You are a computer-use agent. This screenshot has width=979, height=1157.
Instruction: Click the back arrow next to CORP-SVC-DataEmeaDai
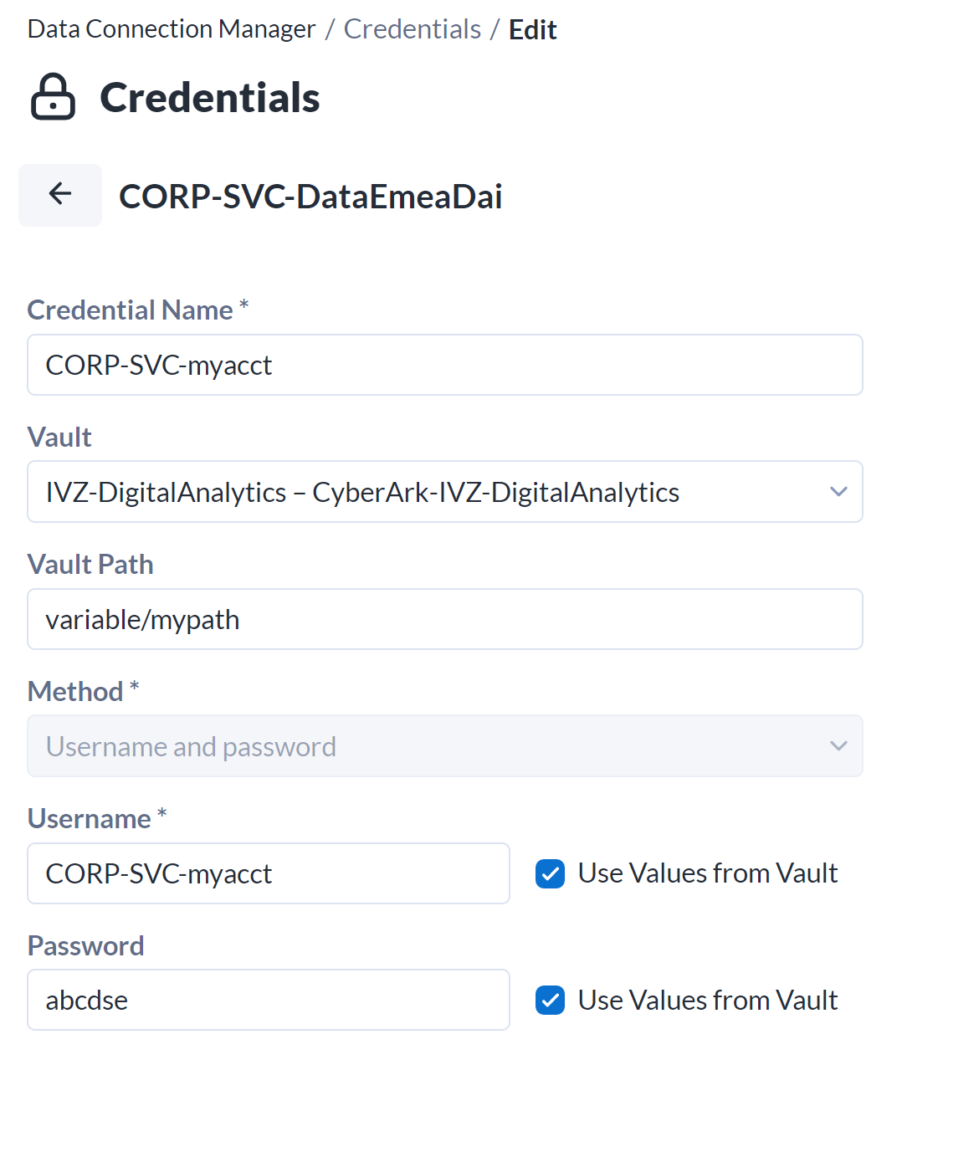(x=59, y=194)
